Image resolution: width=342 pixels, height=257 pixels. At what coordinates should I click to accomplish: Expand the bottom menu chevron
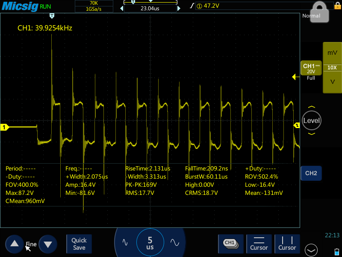point(311,250)
